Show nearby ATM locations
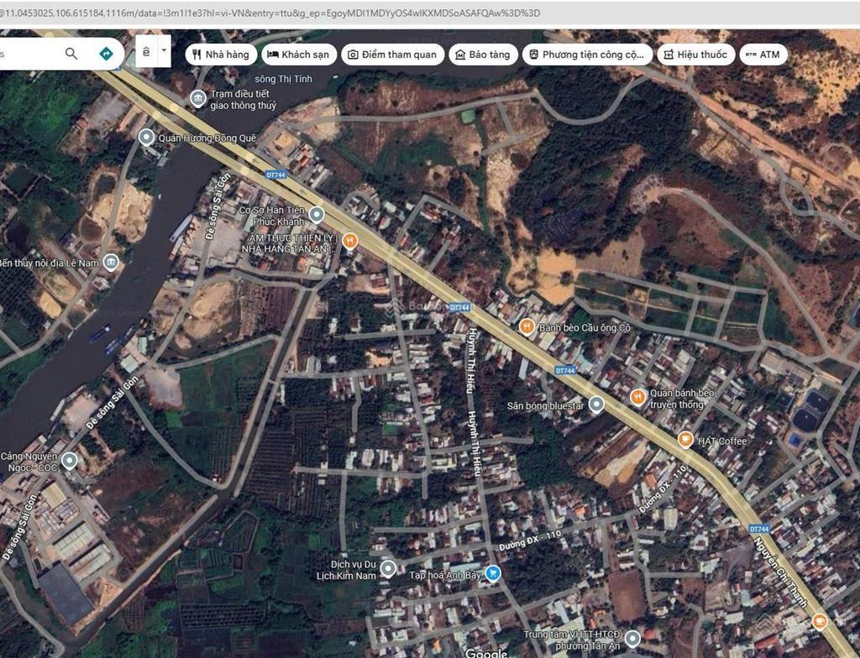Viewport: 860px width, 658px height. (763, 55)
